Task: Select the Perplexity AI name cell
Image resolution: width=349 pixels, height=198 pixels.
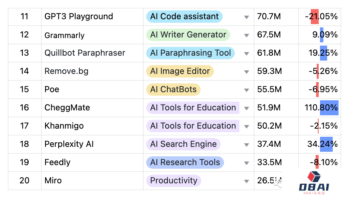Action: click(x=69, y=144)
